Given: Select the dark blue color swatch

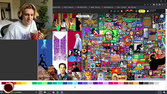Looking at the screenshot, I should tap(65, 83).
